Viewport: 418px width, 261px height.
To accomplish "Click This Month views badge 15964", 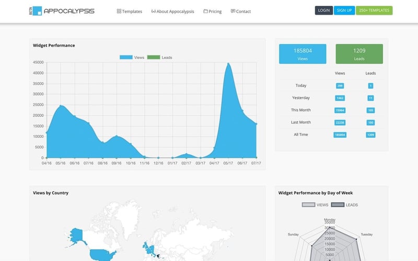I will [340, 110].
